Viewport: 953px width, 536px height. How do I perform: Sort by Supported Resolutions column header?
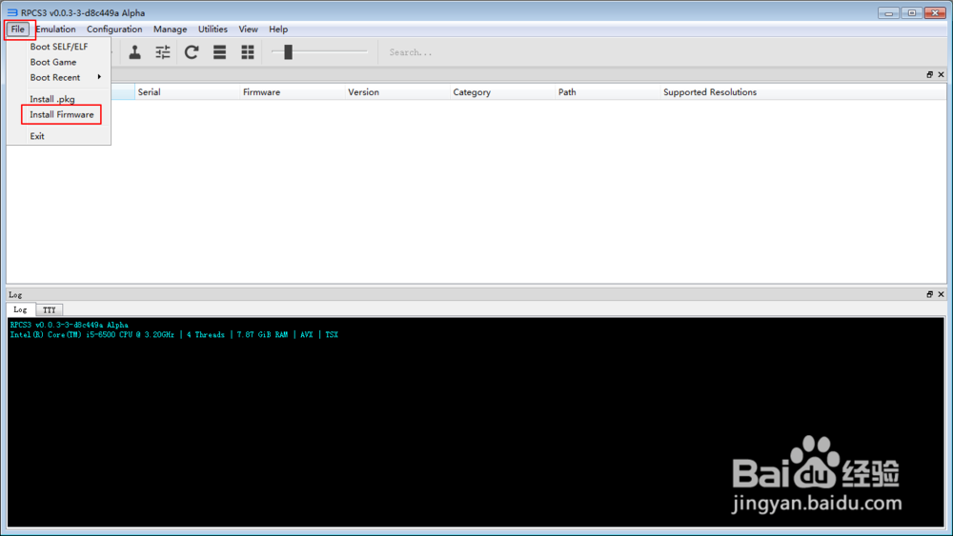710,92
